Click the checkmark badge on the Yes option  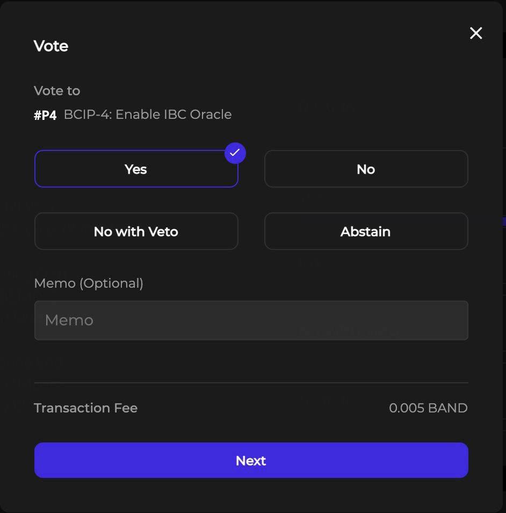(235, 153)
